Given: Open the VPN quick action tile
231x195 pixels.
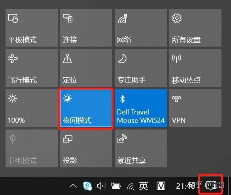Looking at the screenshot, I should [x=195, y=108].
